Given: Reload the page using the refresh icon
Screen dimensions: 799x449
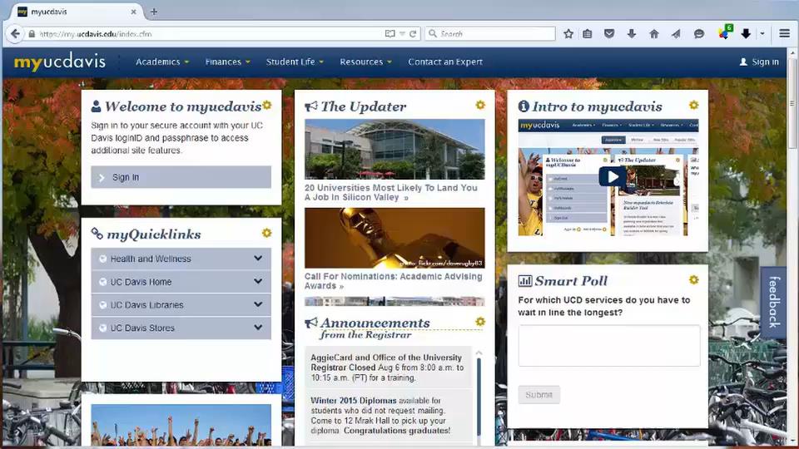Looking at the screenshot, I should pos(413,33).
